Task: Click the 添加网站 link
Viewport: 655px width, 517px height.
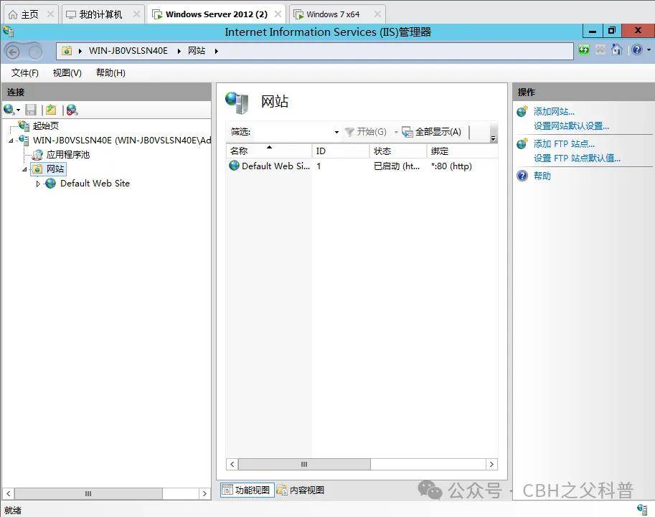Action: pyautogui.click(x=554, y=112)
